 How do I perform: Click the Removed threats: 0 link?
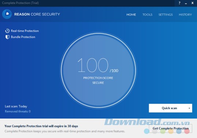tap(18, 111)
